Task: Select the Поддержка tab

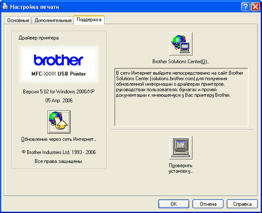Action: (89, 20)
